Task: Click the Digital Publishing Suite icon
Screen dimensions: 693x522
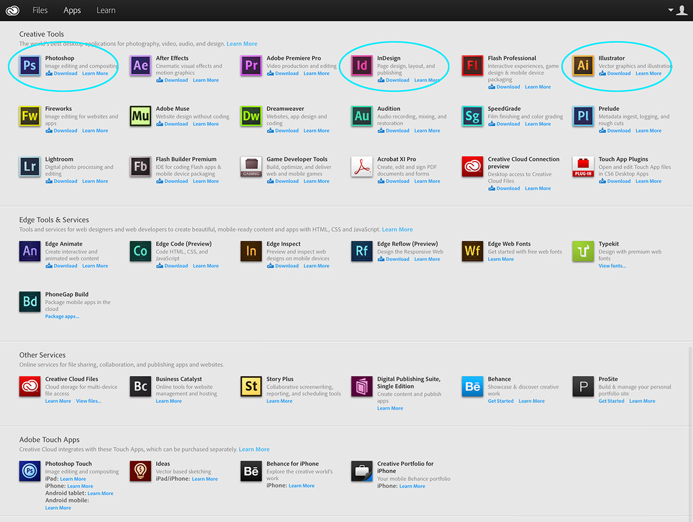Action: (362, 387)
